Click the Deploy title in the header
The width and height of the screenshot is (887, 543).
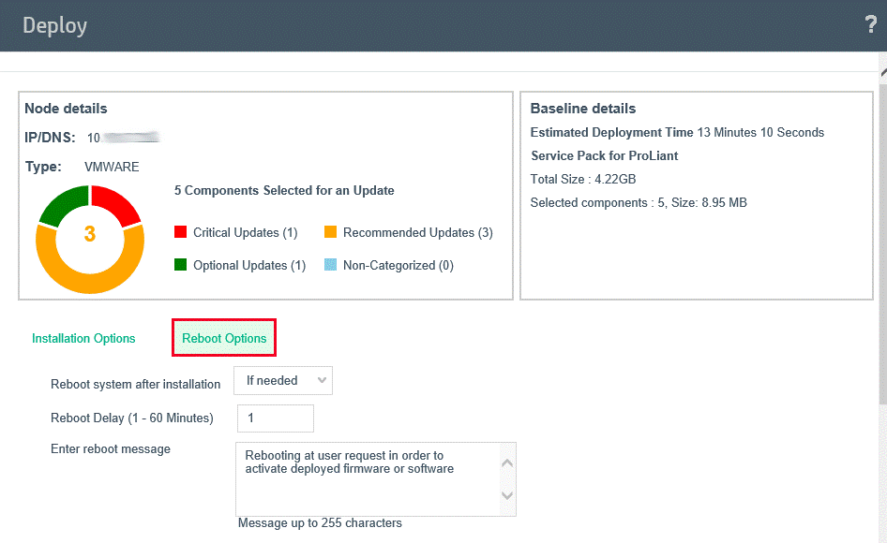[x=54, y=25]
